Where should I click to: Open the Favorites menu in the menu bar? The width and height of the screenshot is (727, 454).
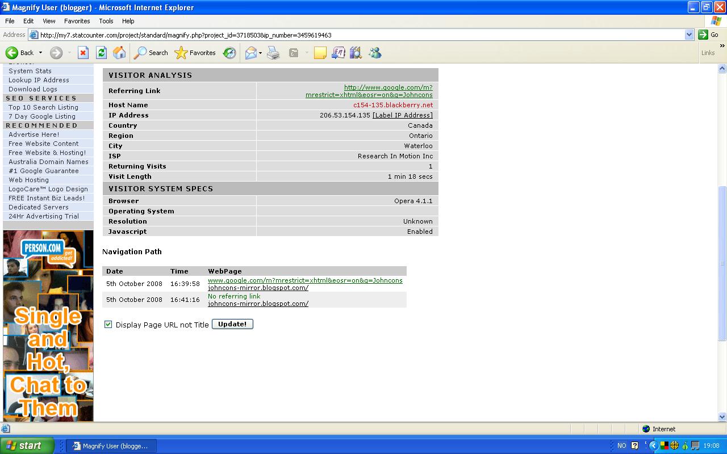[77, 21]
